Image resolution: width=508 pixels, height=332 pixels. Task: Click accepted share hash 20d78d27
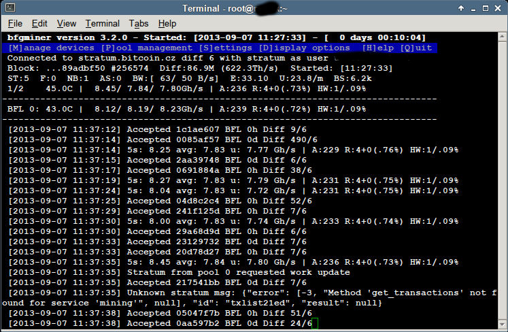click(198, 252)
